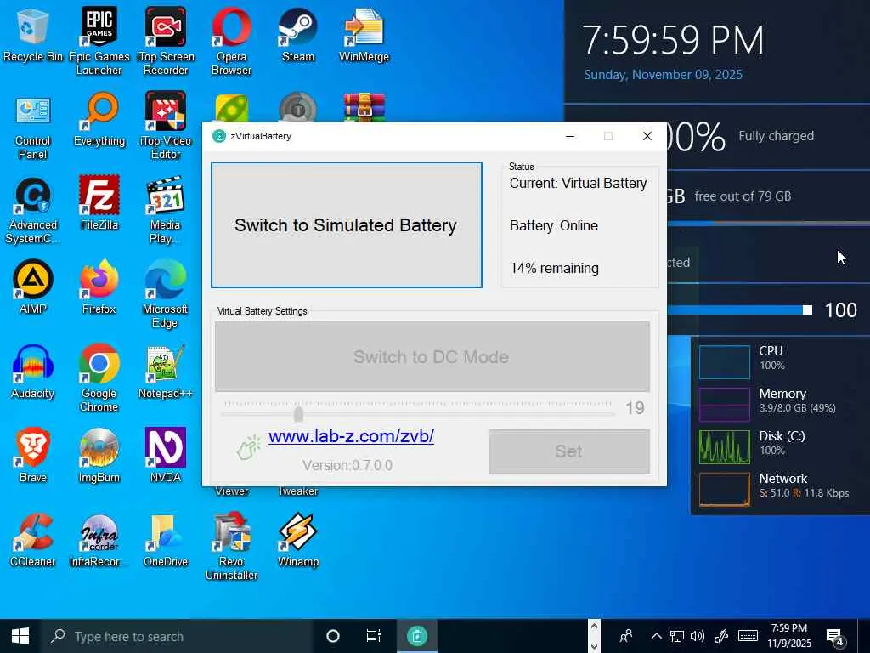The width and height of the screenshot is (870, 653).
Task: Click the Sunday, November 09, 2025 date text
Action: coord(663,75)
